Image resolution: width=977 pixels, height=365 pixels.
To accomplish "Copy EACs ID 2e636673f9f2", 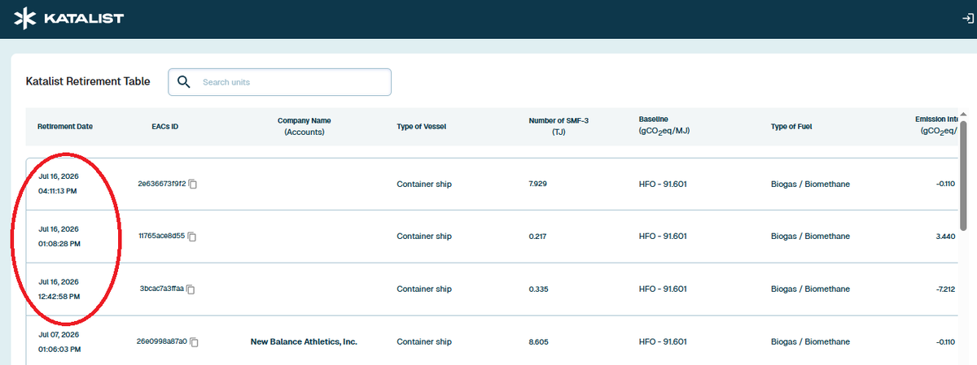I will click(x=193, y=185).
